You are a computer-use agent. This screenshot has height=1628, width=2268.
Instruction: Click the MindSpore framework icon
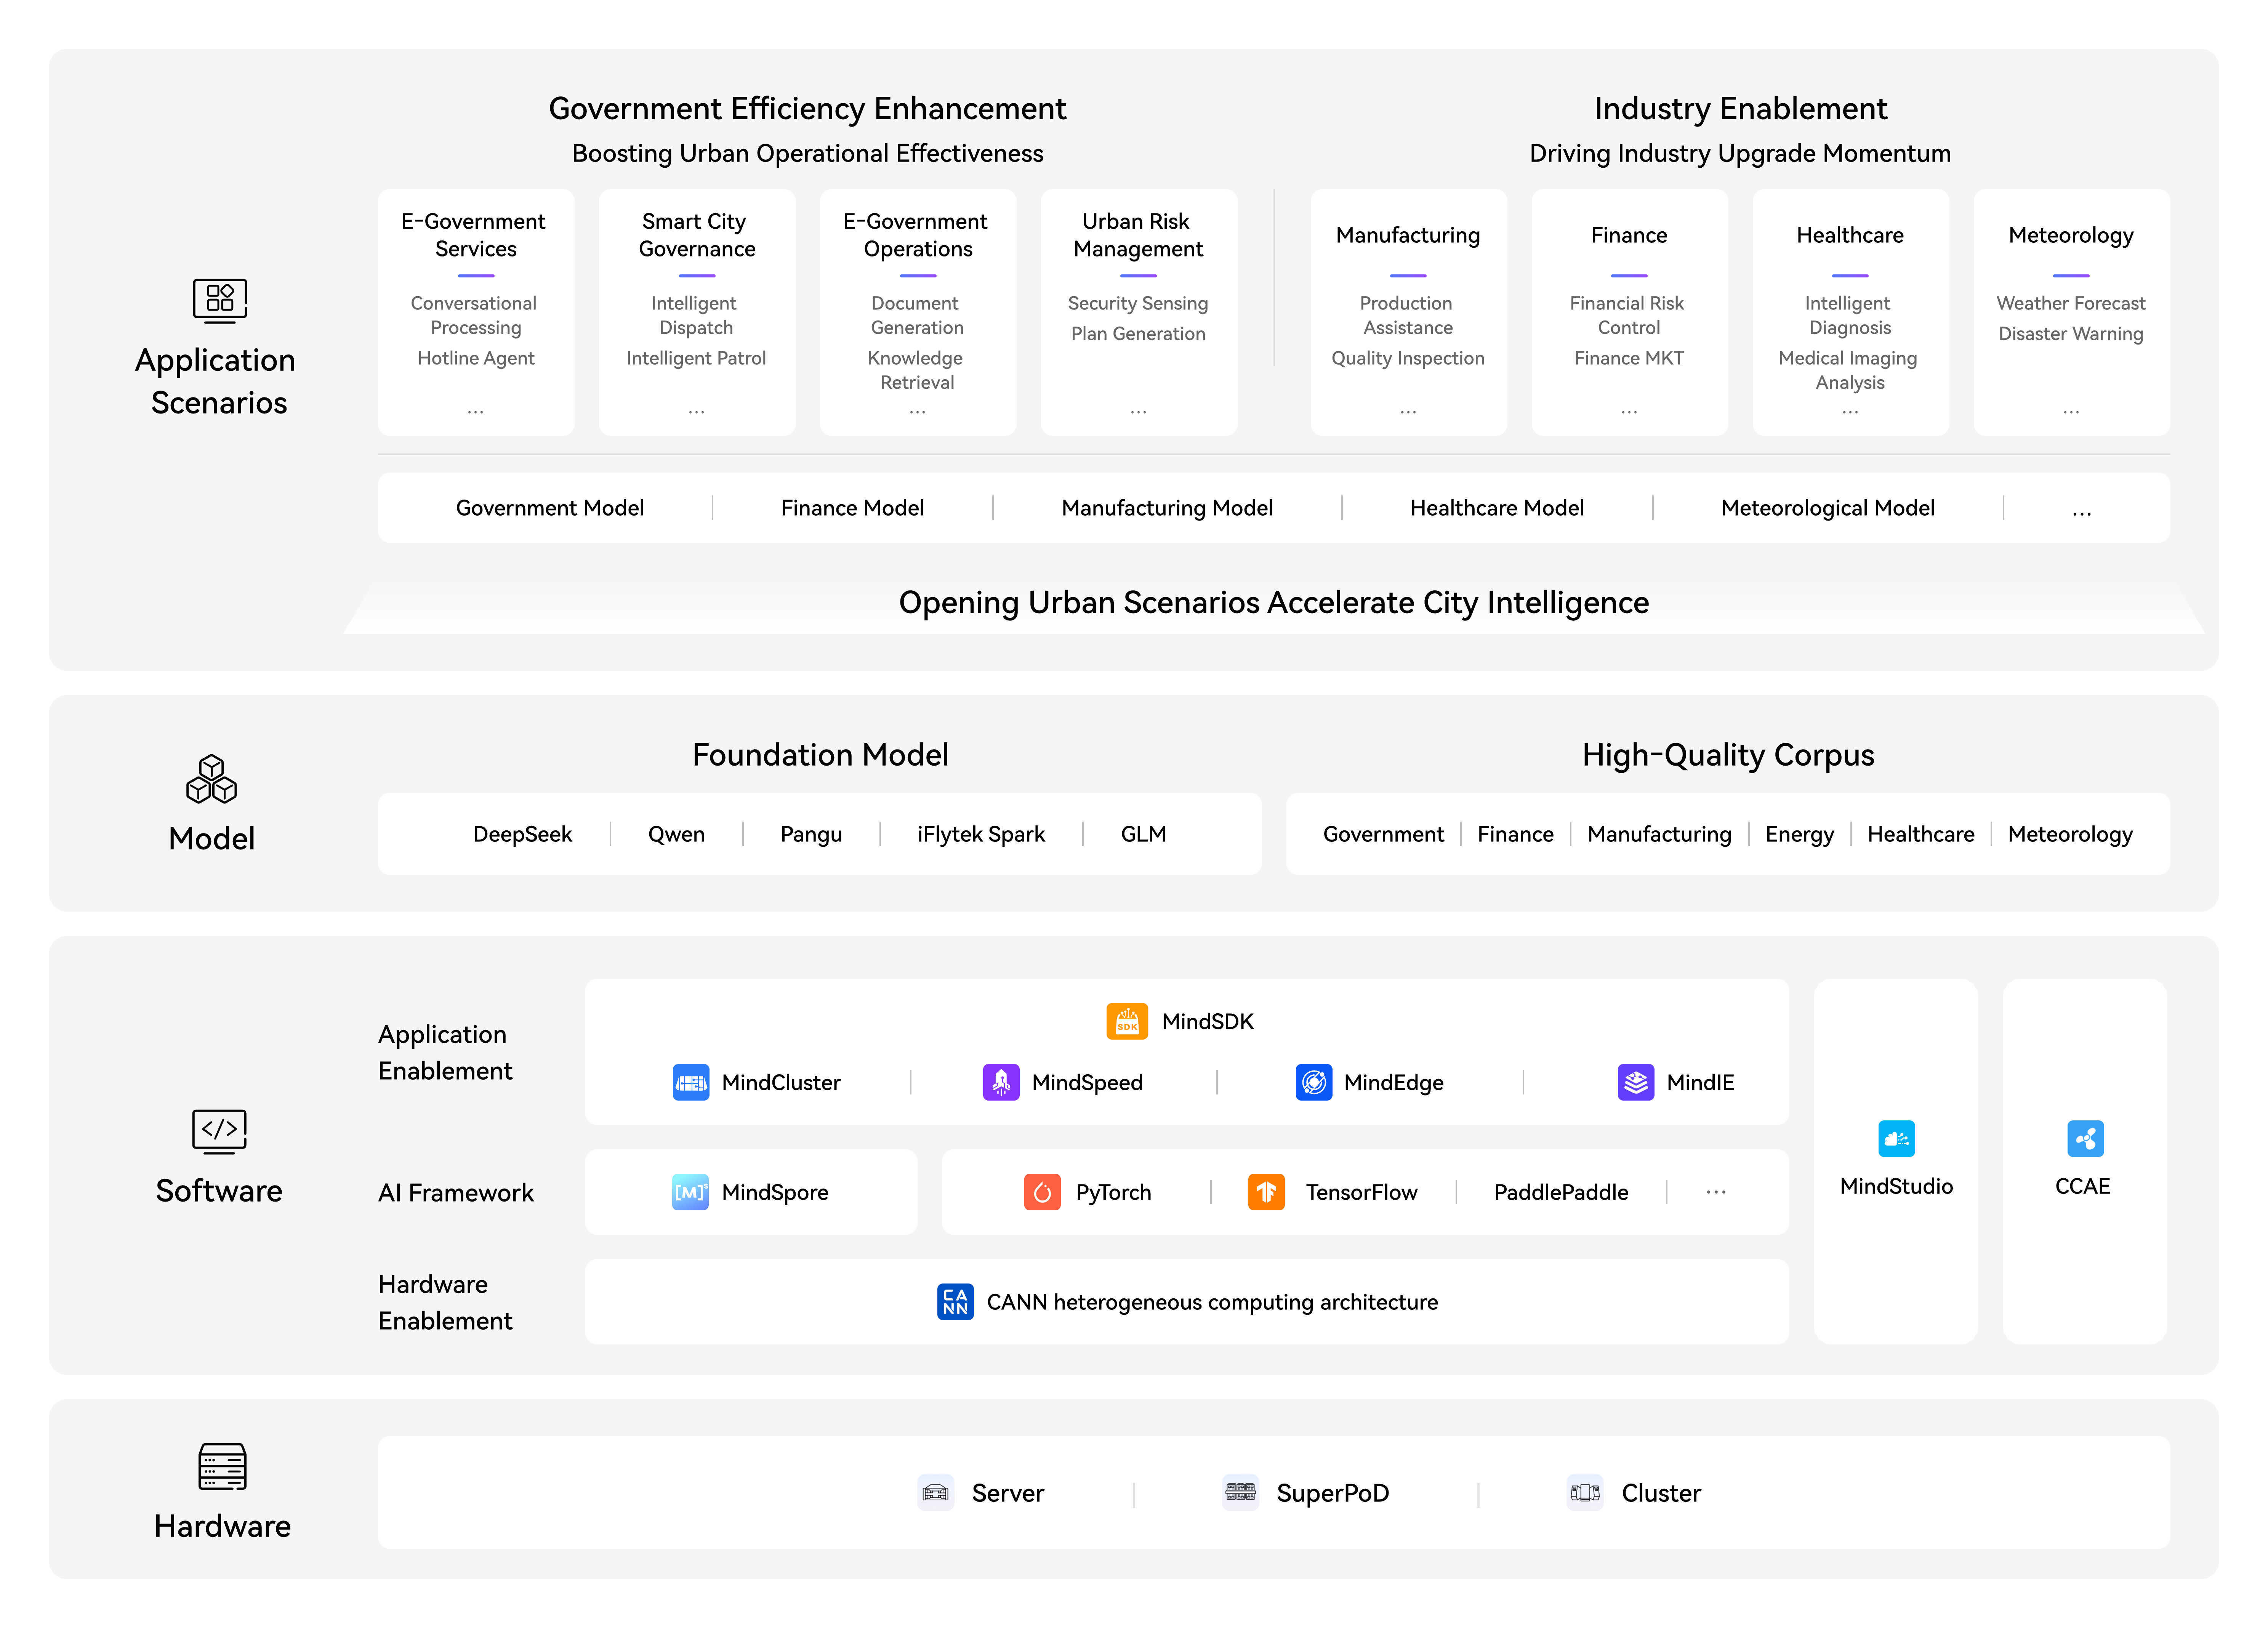pos(691,1192)
